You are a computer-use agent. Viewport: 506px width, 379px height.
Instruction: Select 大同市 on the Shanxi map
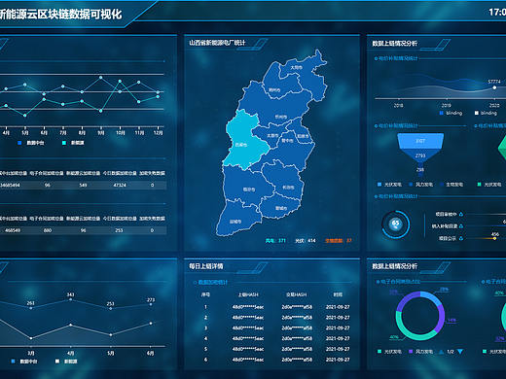tap(297, 67)
